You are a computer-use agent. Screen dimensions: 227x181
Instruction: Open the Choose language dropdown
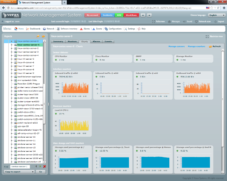point(217,15)
